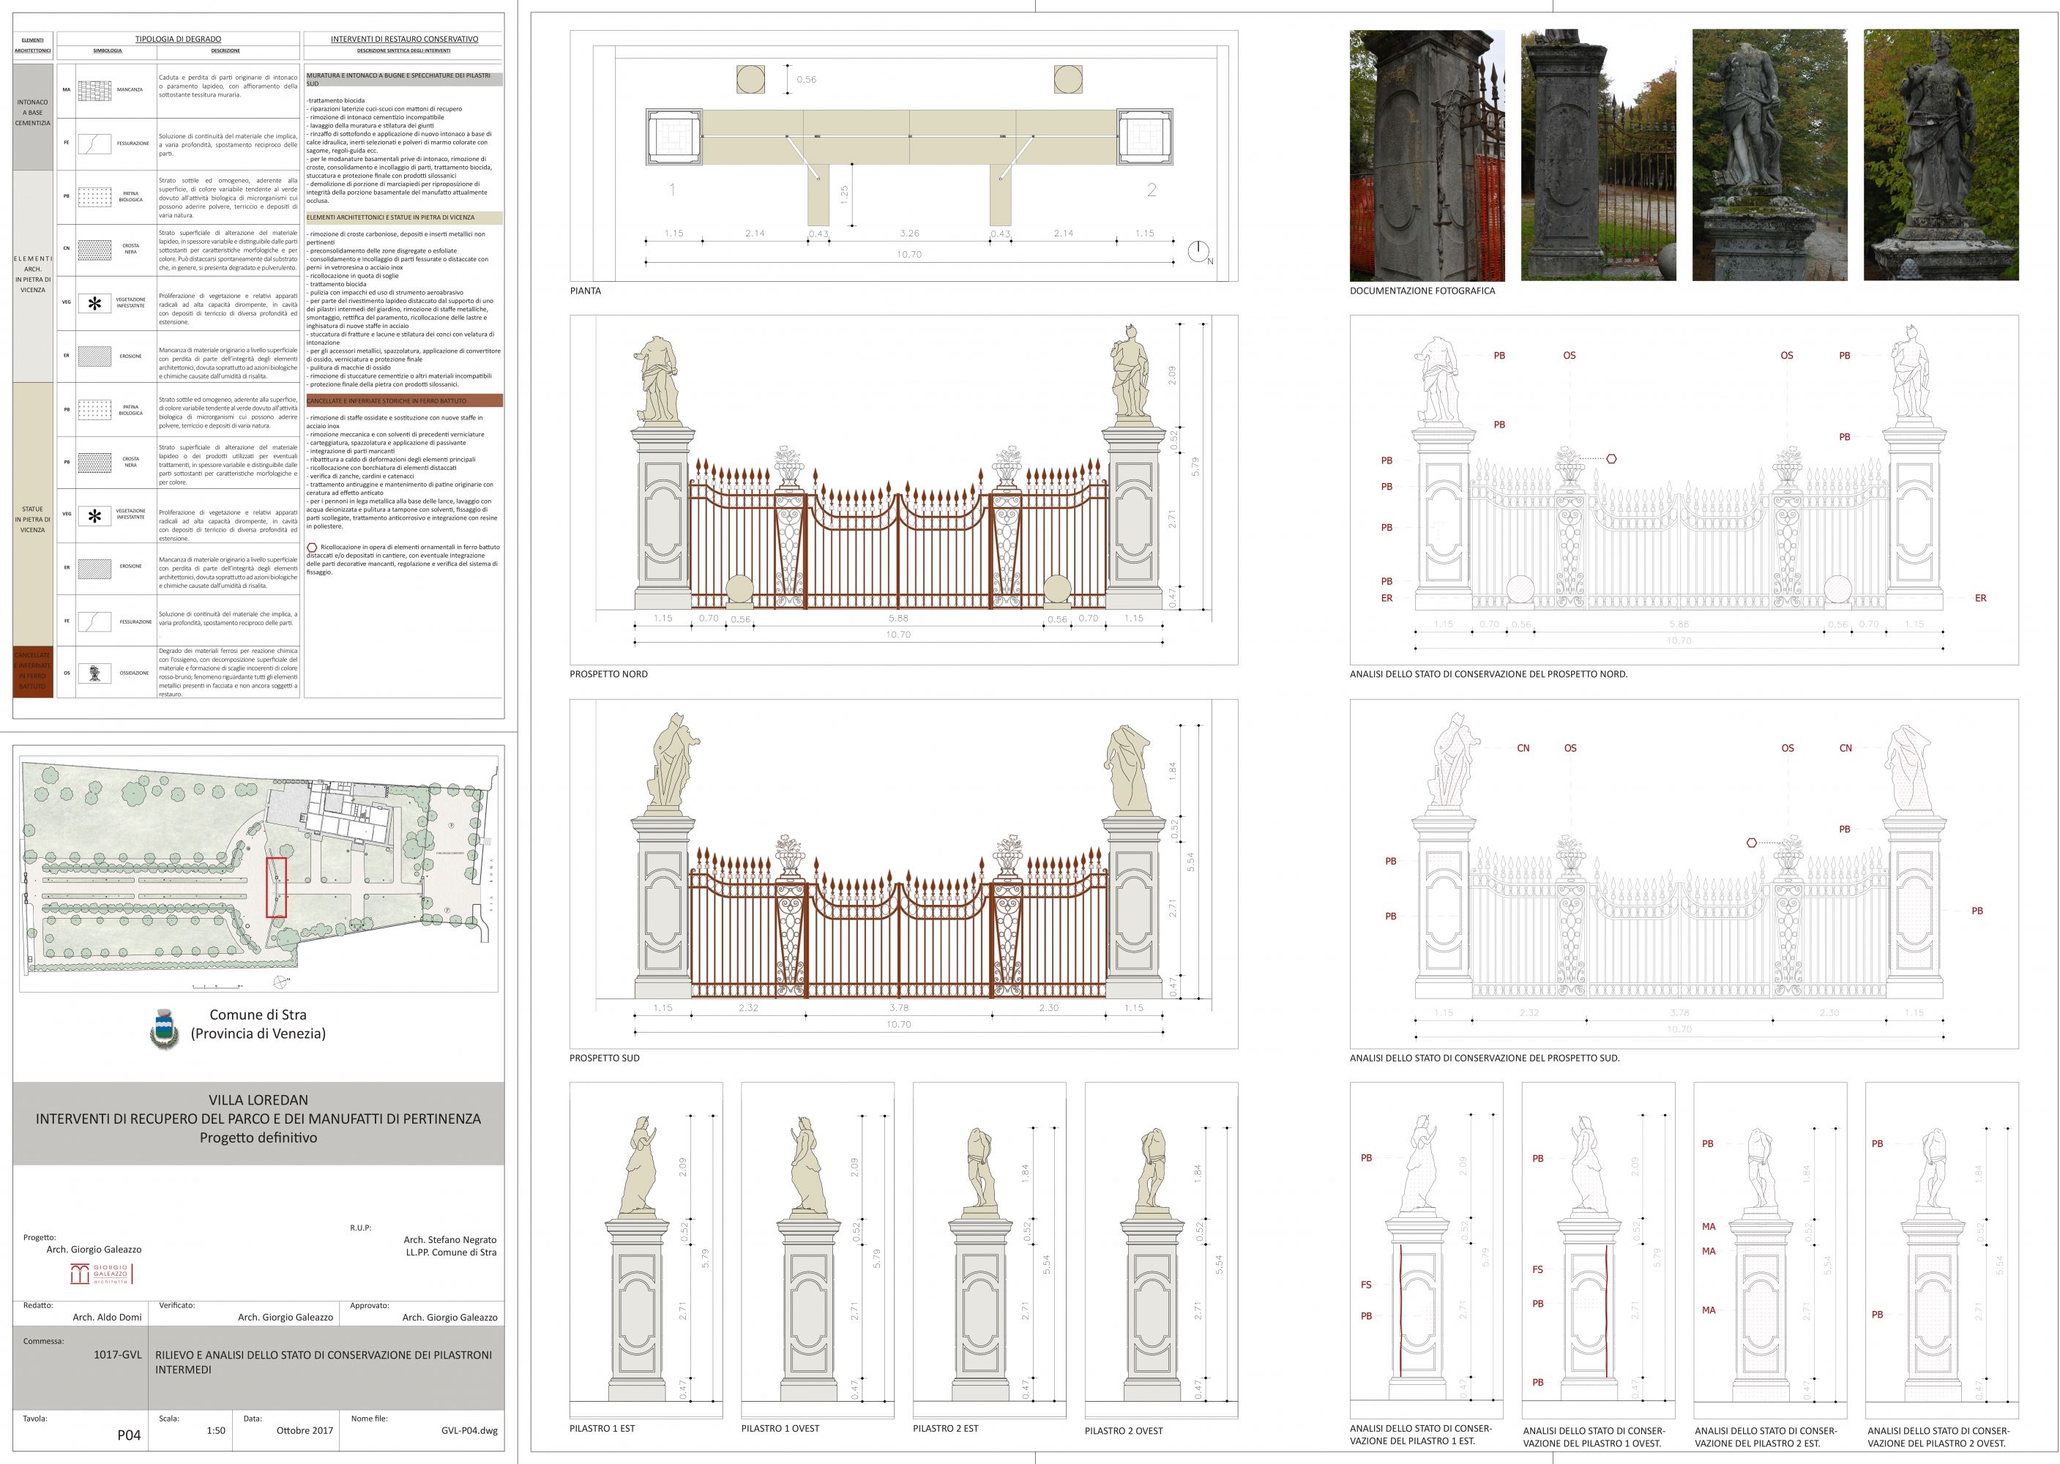Screen dimensions: 2060x1464
Task: Open the first photo of the pillar with orange netting
Action: pos(1427,155)
